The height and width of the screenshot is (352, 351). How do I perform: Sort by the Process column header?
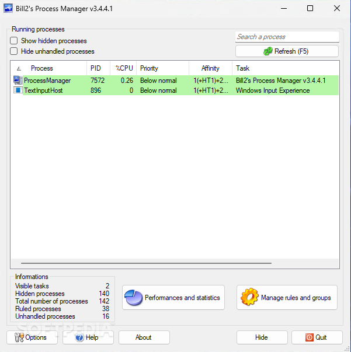coord(48,68)
